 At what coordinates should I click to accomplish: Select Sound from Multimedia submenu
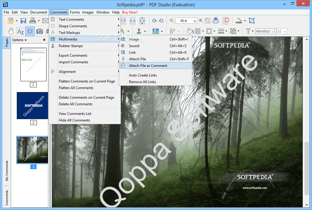click(155, 46)
